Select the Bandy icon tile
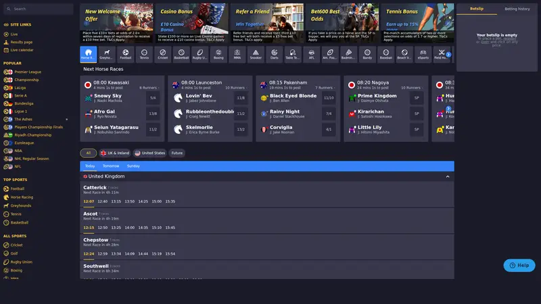Image resolution: width=541 pixels, height=304 pixels. pyautogui.click(x=367, y=55)
